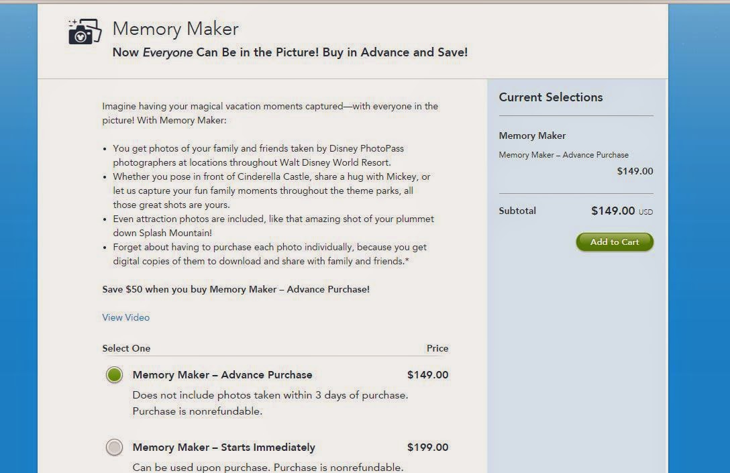
Task: Click the Memory Maker page title
Action: (175, 29)
